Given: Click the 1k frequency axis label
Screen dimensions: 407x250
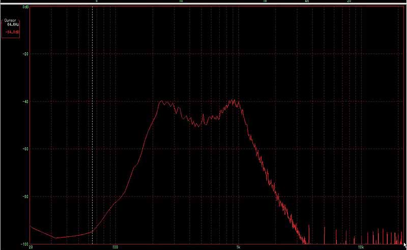Looking at the screenshot, I should pyautogui.click(x=238, y=247).
